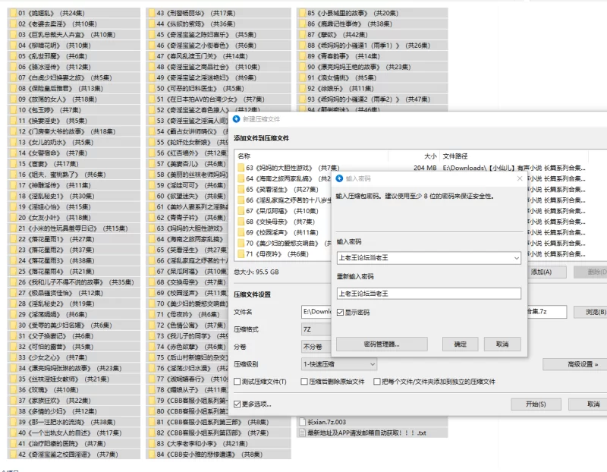Click the txt file icon for 最新地址及APP
Viewport: 607px width, 472px height.
302,433
